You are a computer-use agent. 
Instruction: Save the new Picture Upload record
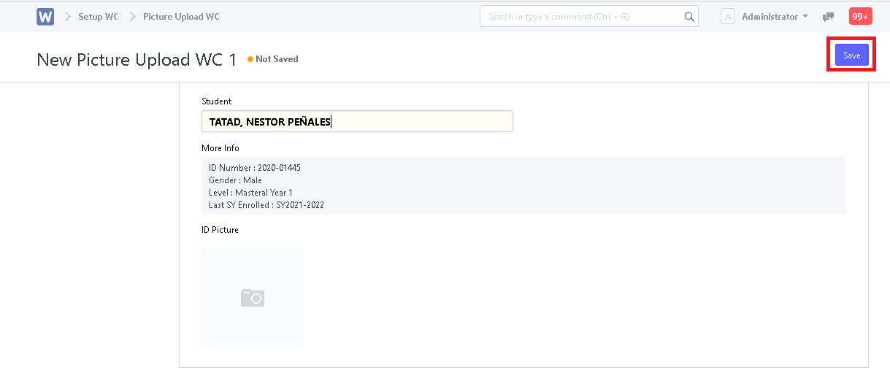pos(852,55)
